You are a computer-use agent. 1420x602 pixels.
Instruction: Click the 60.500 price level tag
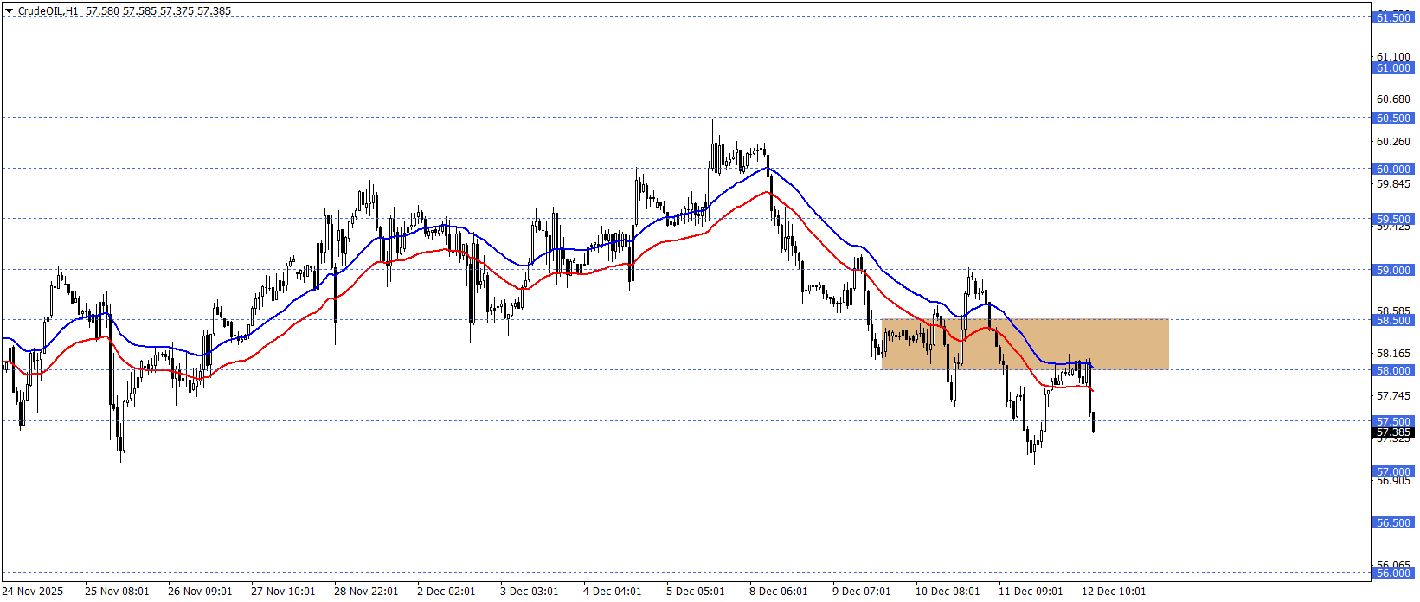coord(1392,118)
